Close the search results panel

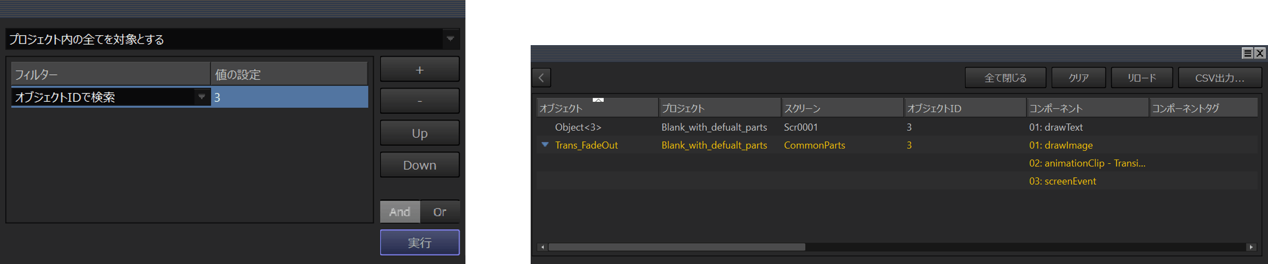click(x=1260, y=53)
